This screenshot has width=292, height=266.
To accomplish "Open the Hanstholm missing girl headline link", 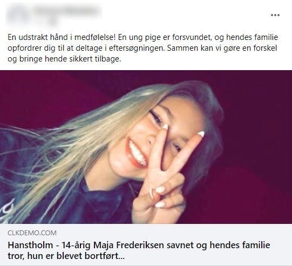I will (139, 250).
